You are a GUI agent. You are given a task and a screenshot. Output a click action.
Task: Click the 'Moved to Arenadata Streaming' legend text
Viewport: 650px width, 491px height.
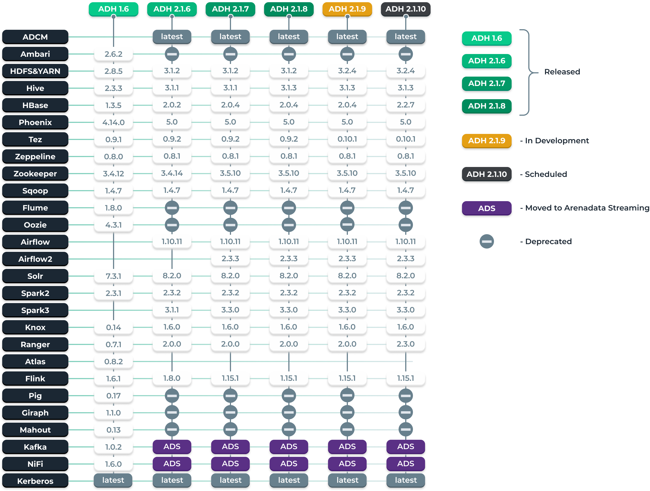(x=587, y=208)
